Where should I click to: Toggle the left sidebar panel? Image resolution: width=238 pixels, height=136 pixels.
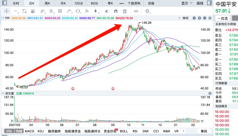4,3
